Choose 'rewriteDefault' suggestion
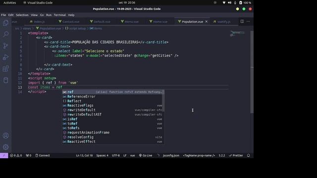Screen dimensions: 317x178 pos(113,110)
